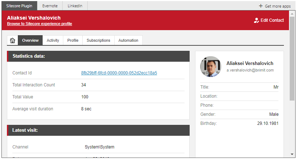Click the Gender: label

click(208, 114)
